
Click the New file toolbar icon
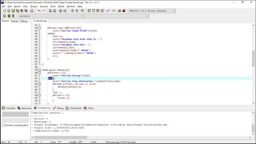tap(4, 11)
